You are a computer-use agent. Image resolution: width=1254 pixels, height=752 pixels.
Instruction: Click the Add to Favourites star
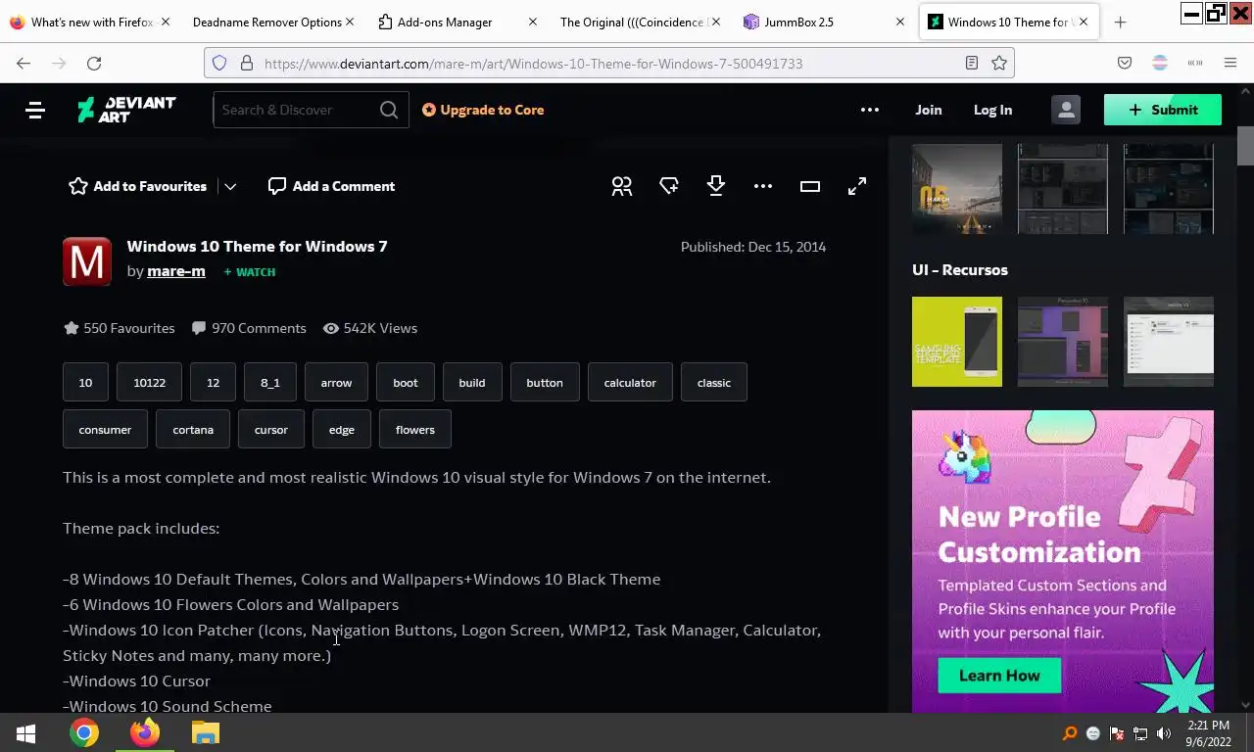[78, 186]
